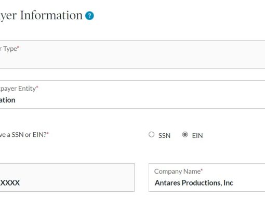Click the required asterisk beside Company Name
This screenshot has width=265, height=198.
coord(202,169)
